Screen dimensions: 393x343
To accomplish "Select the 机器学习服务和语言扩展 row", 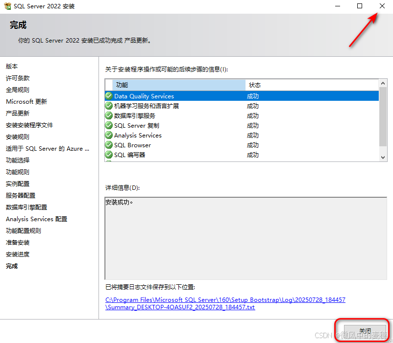I will 242,106.
